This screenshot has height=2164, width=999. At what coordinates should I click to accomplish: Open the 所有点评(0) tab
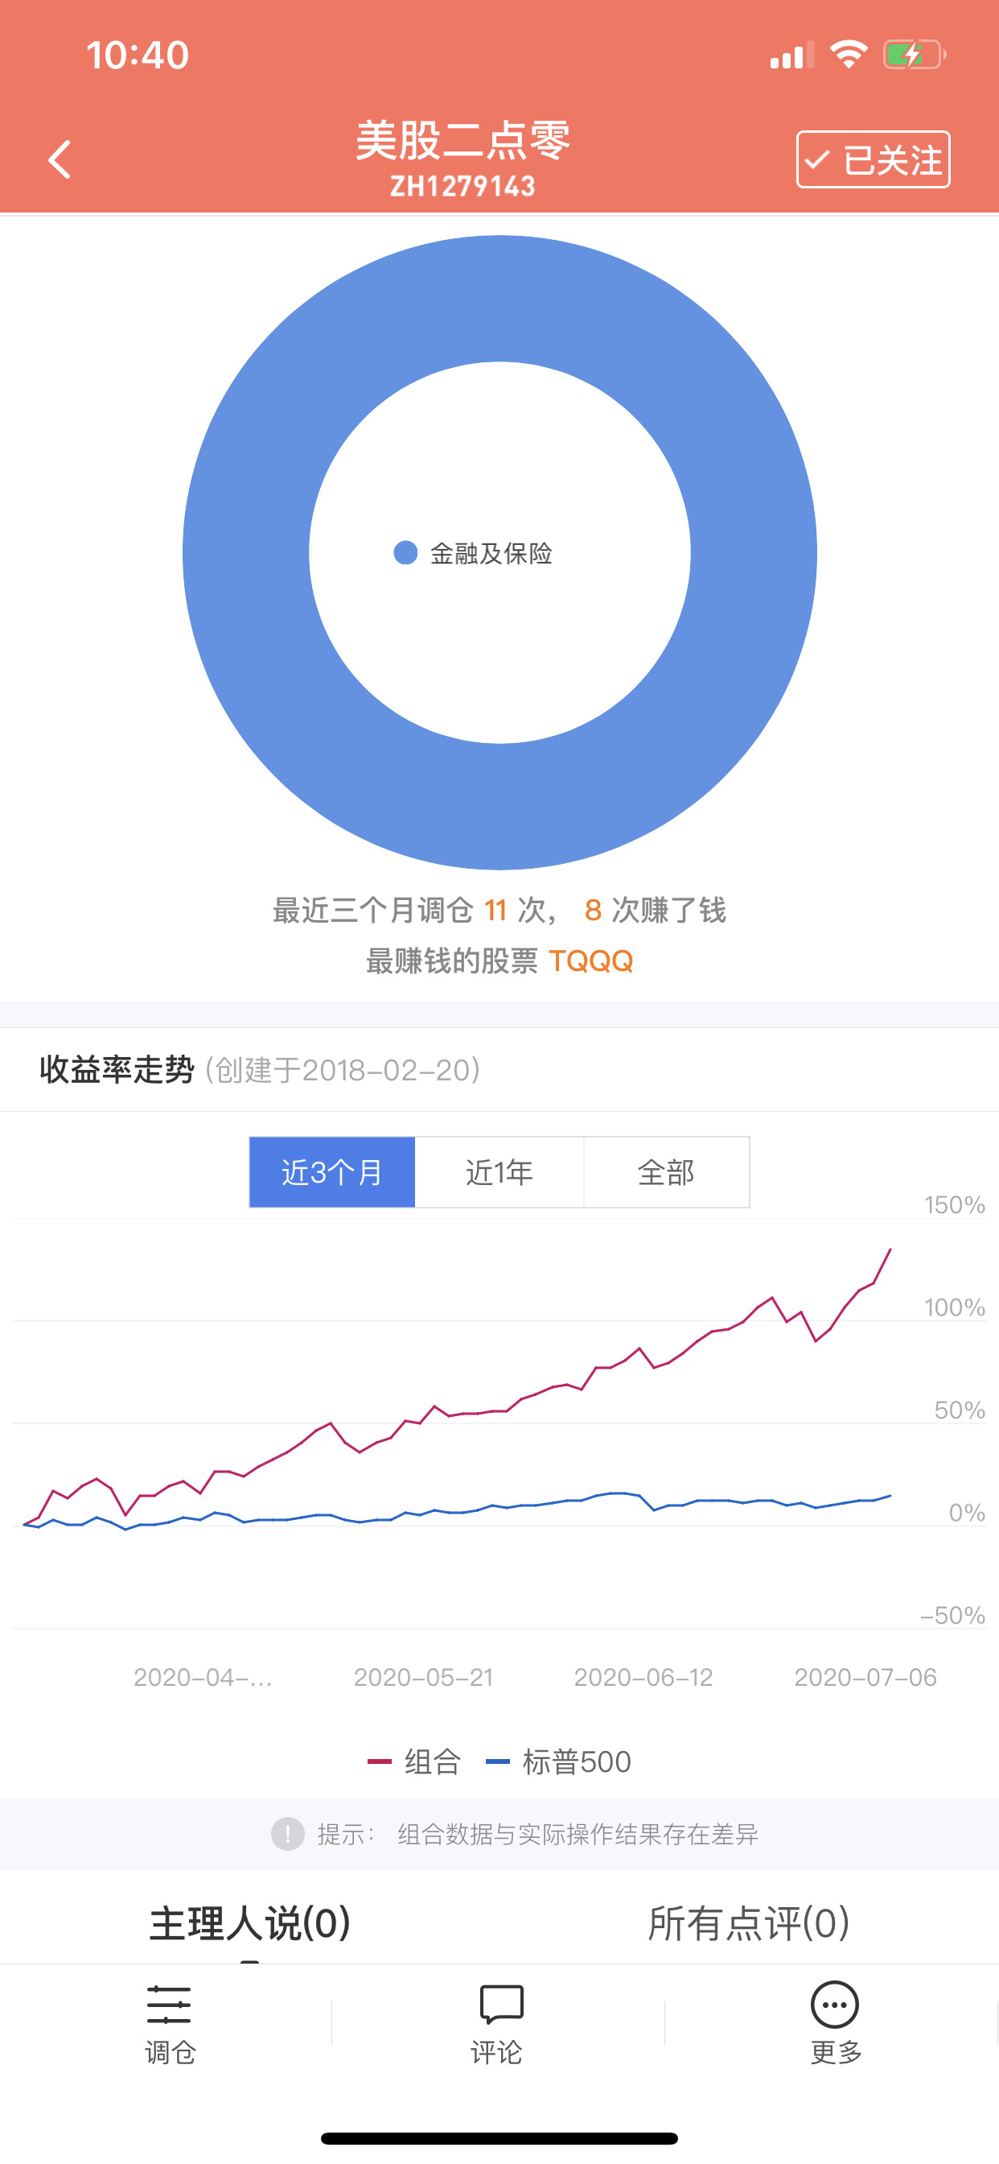tap(748, 1923)
